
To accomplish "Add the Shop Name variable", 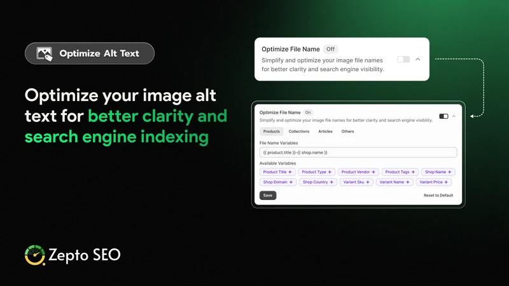I will (x=438, y=172).
